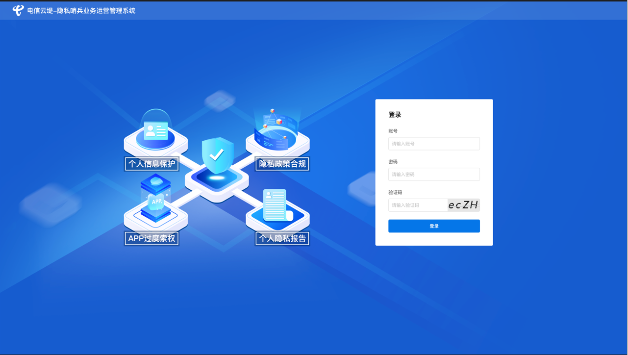628x355 pixels.
Task: Click the China Telecom logo icon
Action: click(18, 10)
